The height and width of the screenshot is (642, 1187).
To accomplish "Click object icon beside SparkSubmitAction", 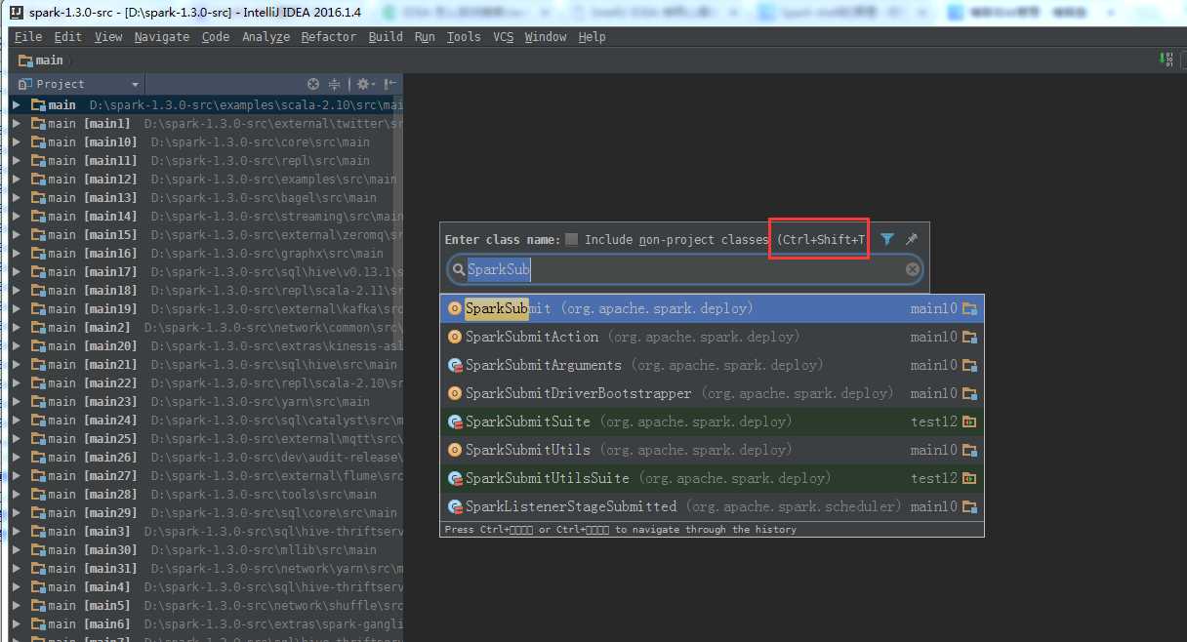I will [454, 337].
